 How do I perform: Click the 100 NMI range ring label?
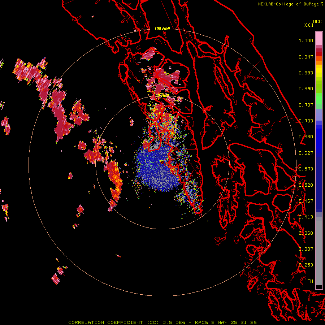(162, 29)
